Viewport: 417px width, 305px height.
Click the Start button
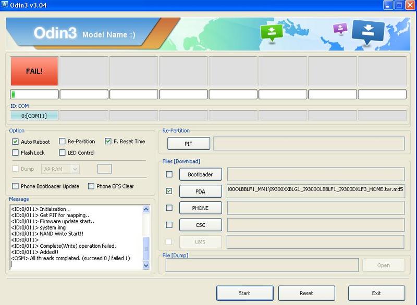244,293
